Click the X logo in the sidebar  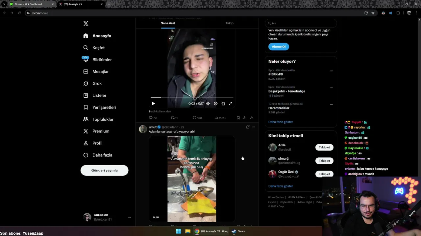point(86,24)
